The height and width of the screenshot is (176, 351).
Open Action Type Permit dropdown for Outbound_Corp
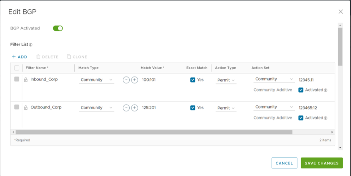point(226,108)
